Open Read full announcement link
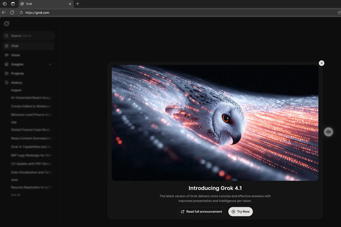The width and height of the screenshot is (341, 227). 201,212
